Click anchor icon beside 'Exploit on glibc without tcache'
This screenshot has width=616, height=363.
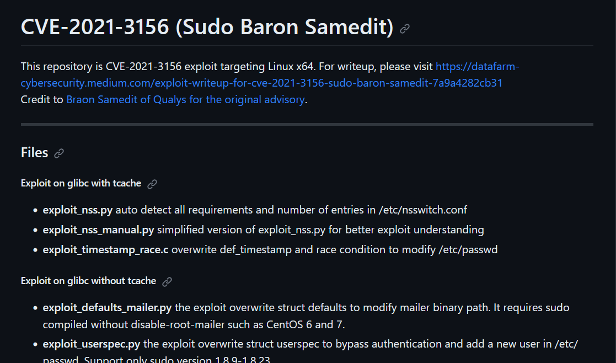167,282
